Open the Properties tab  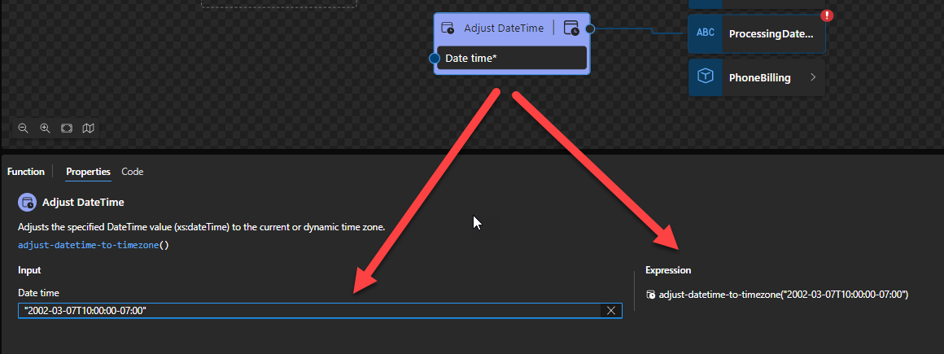click(x=88, y=172)
